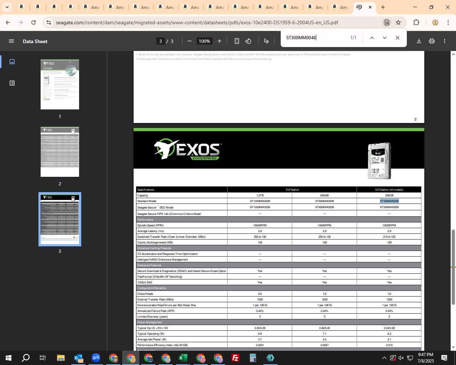The image size is (456, 365).
Task: Open the PDF viewer more actions menu
Action: point(445,41)
